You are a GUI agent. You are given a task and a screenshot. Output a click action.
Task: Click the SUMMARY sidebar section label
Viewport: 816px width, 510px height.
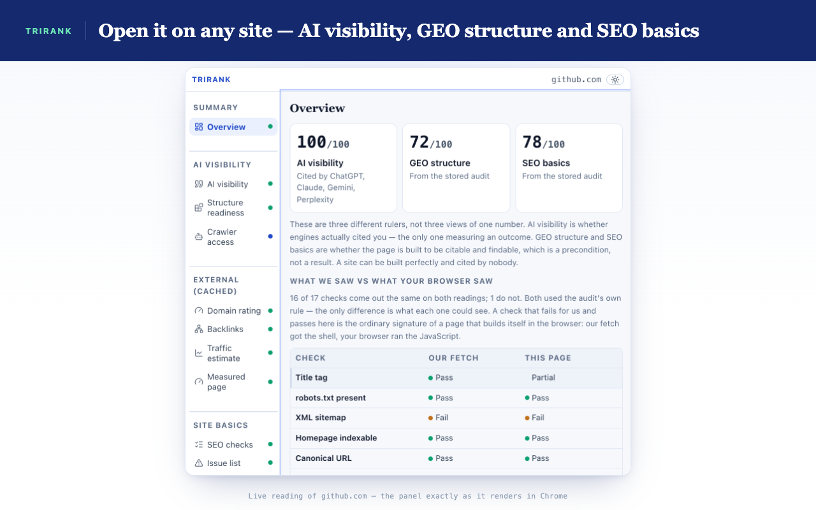coord(215,108)
